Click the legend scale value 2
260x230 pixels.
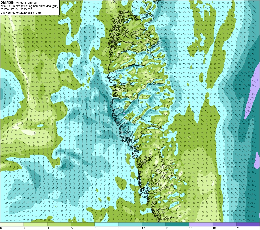click(24, 228)
